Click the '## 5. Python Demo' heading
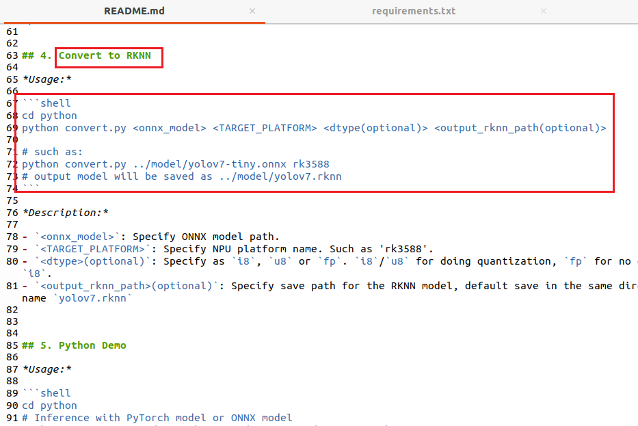The width and height of the screenshot is (638, 426). click(x=74, y=345)
